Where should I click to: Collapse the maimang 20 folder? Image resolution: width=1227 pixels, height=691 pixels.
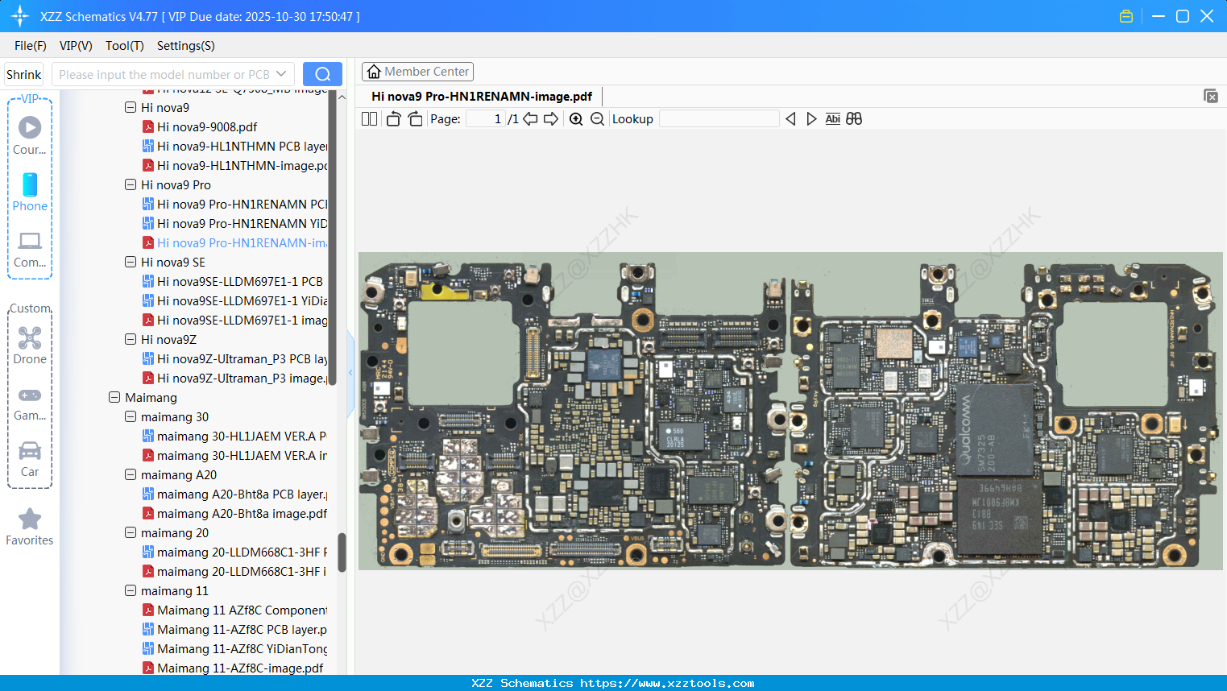(131, 532)
